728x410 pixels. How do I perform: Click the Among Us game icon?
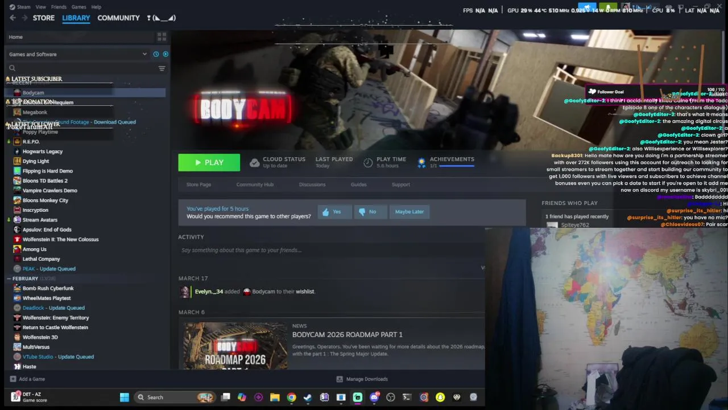click(x=17, y=249)
